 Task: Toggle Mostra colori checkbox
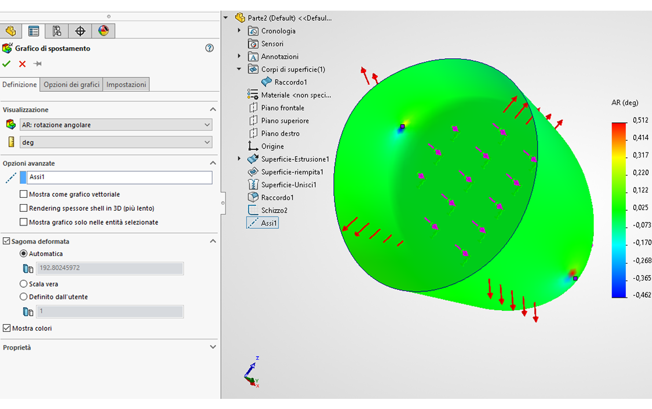(x=7, y=328)
